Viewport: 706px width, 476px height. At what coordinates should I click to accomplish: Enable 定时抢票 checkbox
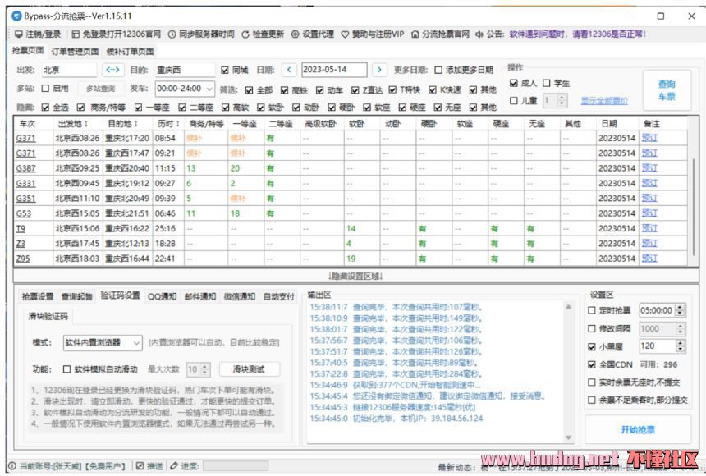593,310
